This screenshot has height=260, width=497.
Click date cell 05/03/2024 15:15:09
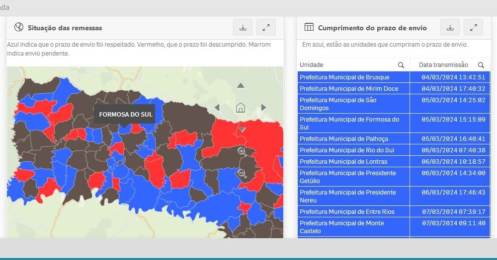tap(450, 123)
